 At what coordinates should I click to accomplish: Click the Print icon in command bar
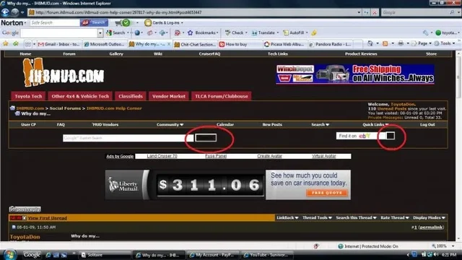401,43
